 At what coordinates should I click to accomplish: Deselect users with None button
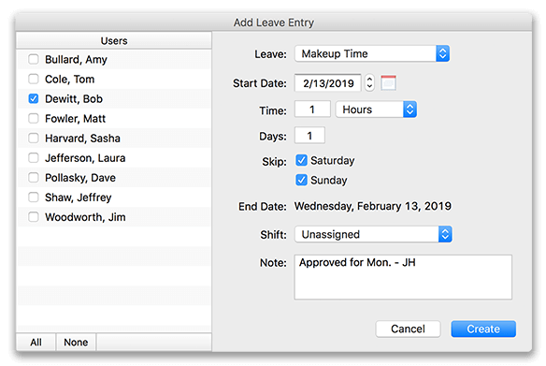point(76,342)
